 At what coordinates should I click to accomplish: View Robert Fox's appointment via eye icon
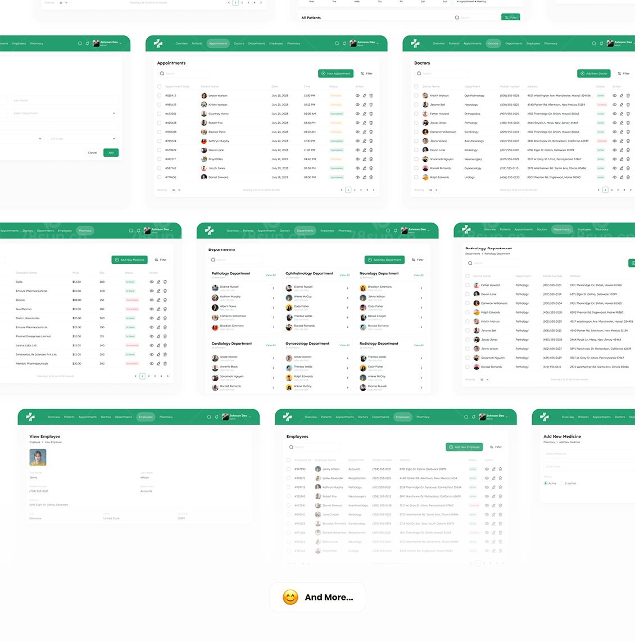pyautogui.click(x=357, y=123)
